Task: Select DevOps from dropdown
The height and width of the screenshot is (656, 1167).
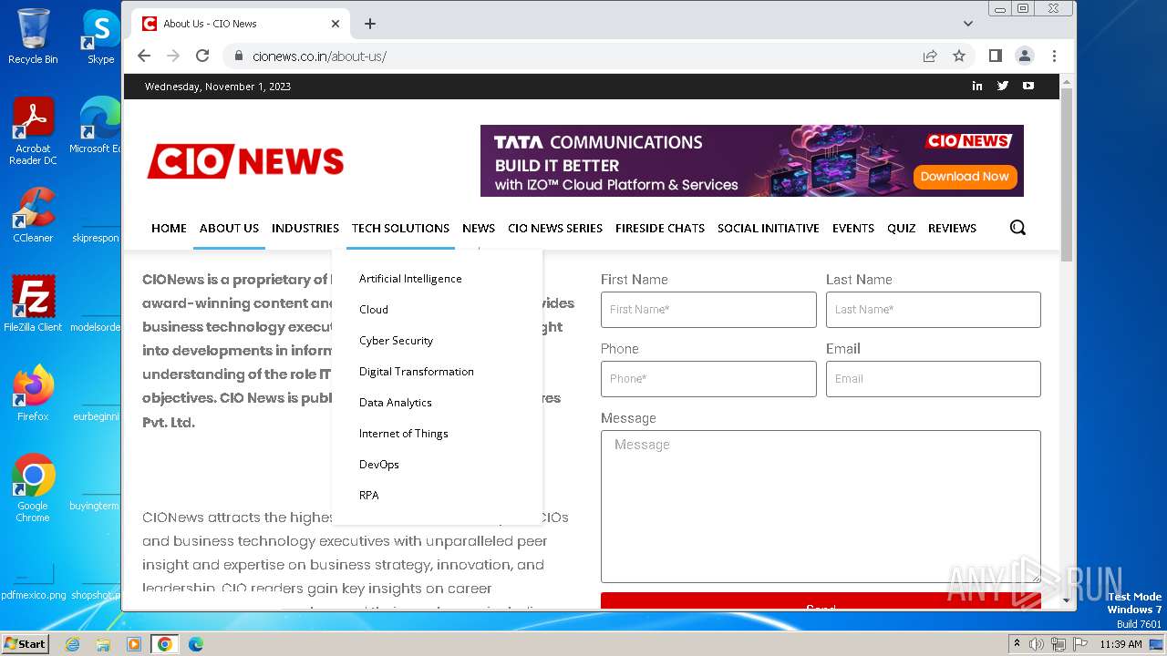Action: pos(379,465)
